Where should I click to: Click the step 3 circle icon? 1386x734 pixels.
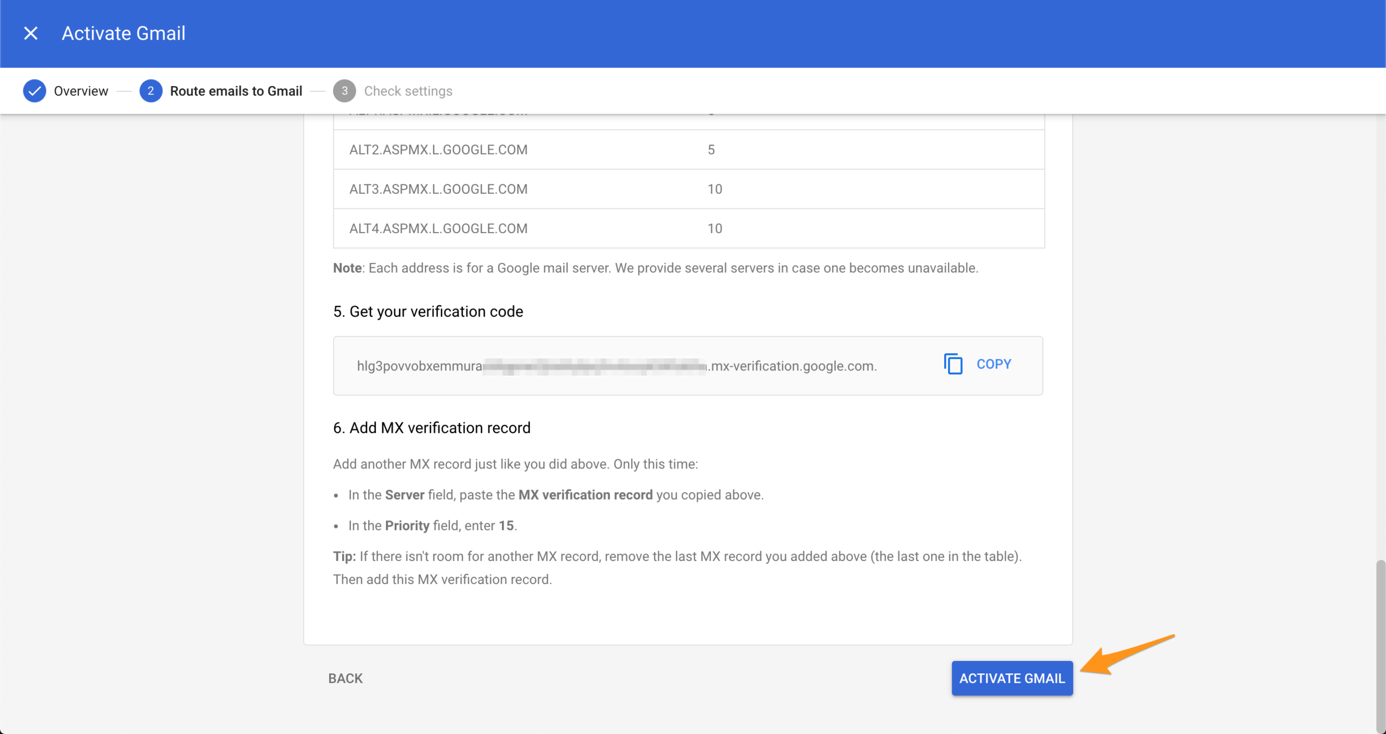click(x=344, y=91)
